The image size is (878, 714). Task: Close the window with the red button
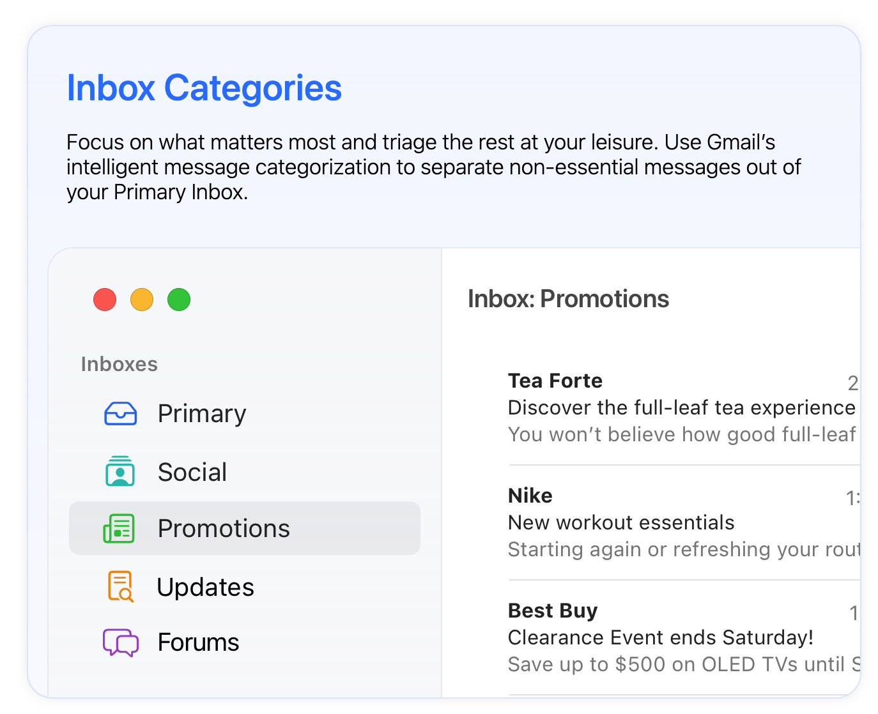click(105, 300)
